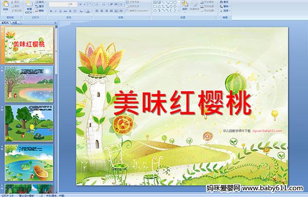Toggle underline formatting
Screen dimensions: 308x197
60,11
